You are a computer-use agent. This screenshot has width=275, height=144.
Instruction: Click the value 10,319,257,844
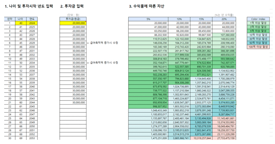[201, 138]
